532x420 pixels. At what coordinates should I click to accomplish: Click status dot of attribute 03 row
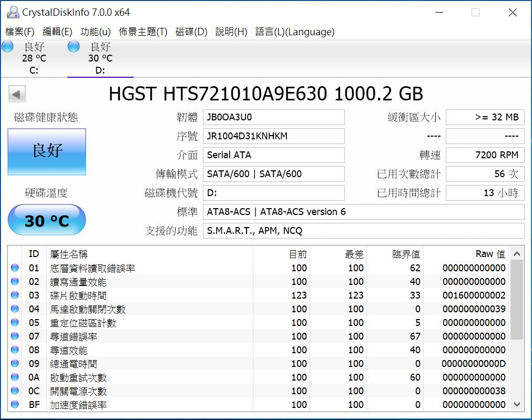pyautogui.click(x=15, y=295)
